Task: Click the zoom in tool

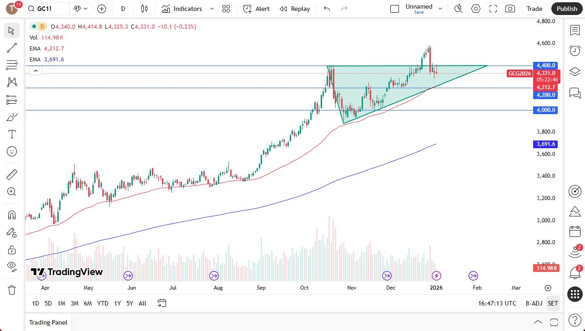Action: [12, 192]
